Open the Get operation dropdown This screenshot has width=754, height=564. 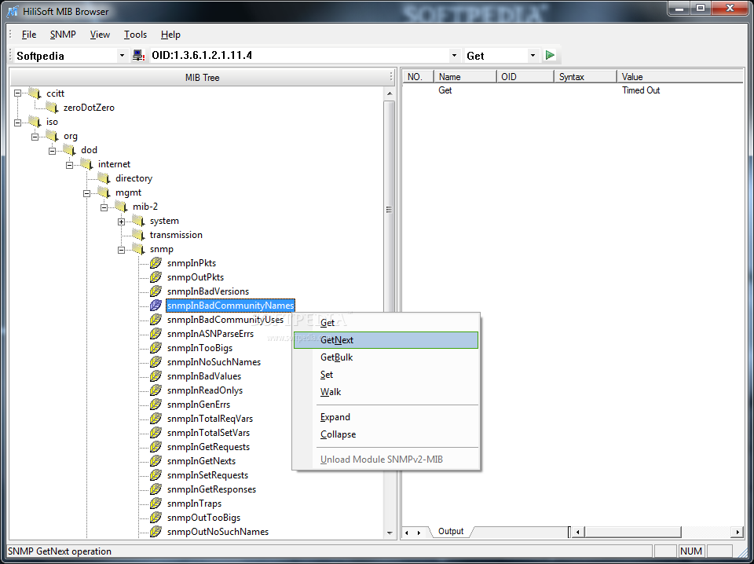(533, 56)
